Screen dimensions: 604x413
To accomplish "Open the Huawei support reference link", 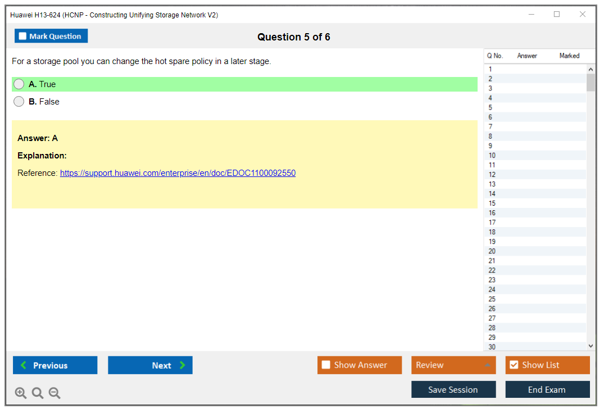I will tap(178, 173).
